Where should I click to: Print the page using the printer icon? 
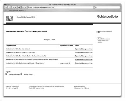(19, 8)
